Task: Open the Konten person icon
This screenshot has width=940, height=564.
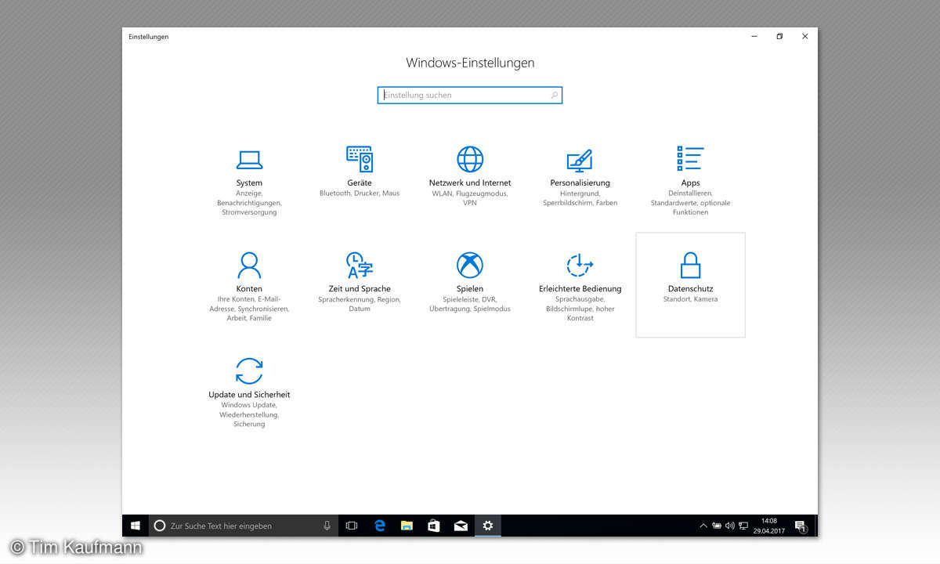Action: pyautogui.click(x=249, y=265)
